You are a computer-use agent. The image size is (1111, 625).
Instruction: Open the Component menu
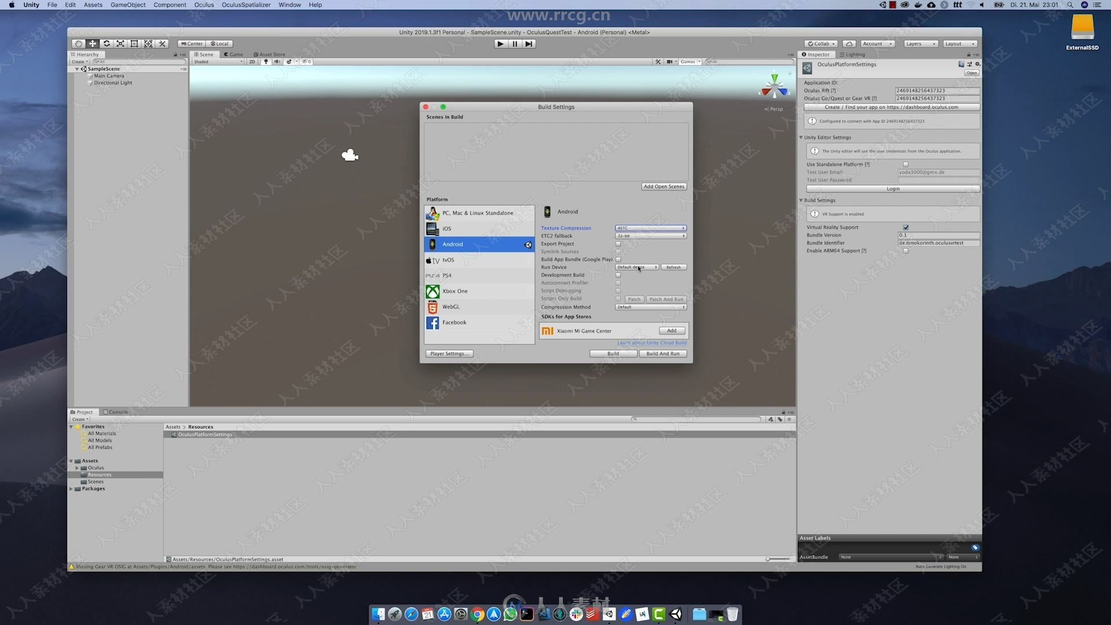pos(170,5)
